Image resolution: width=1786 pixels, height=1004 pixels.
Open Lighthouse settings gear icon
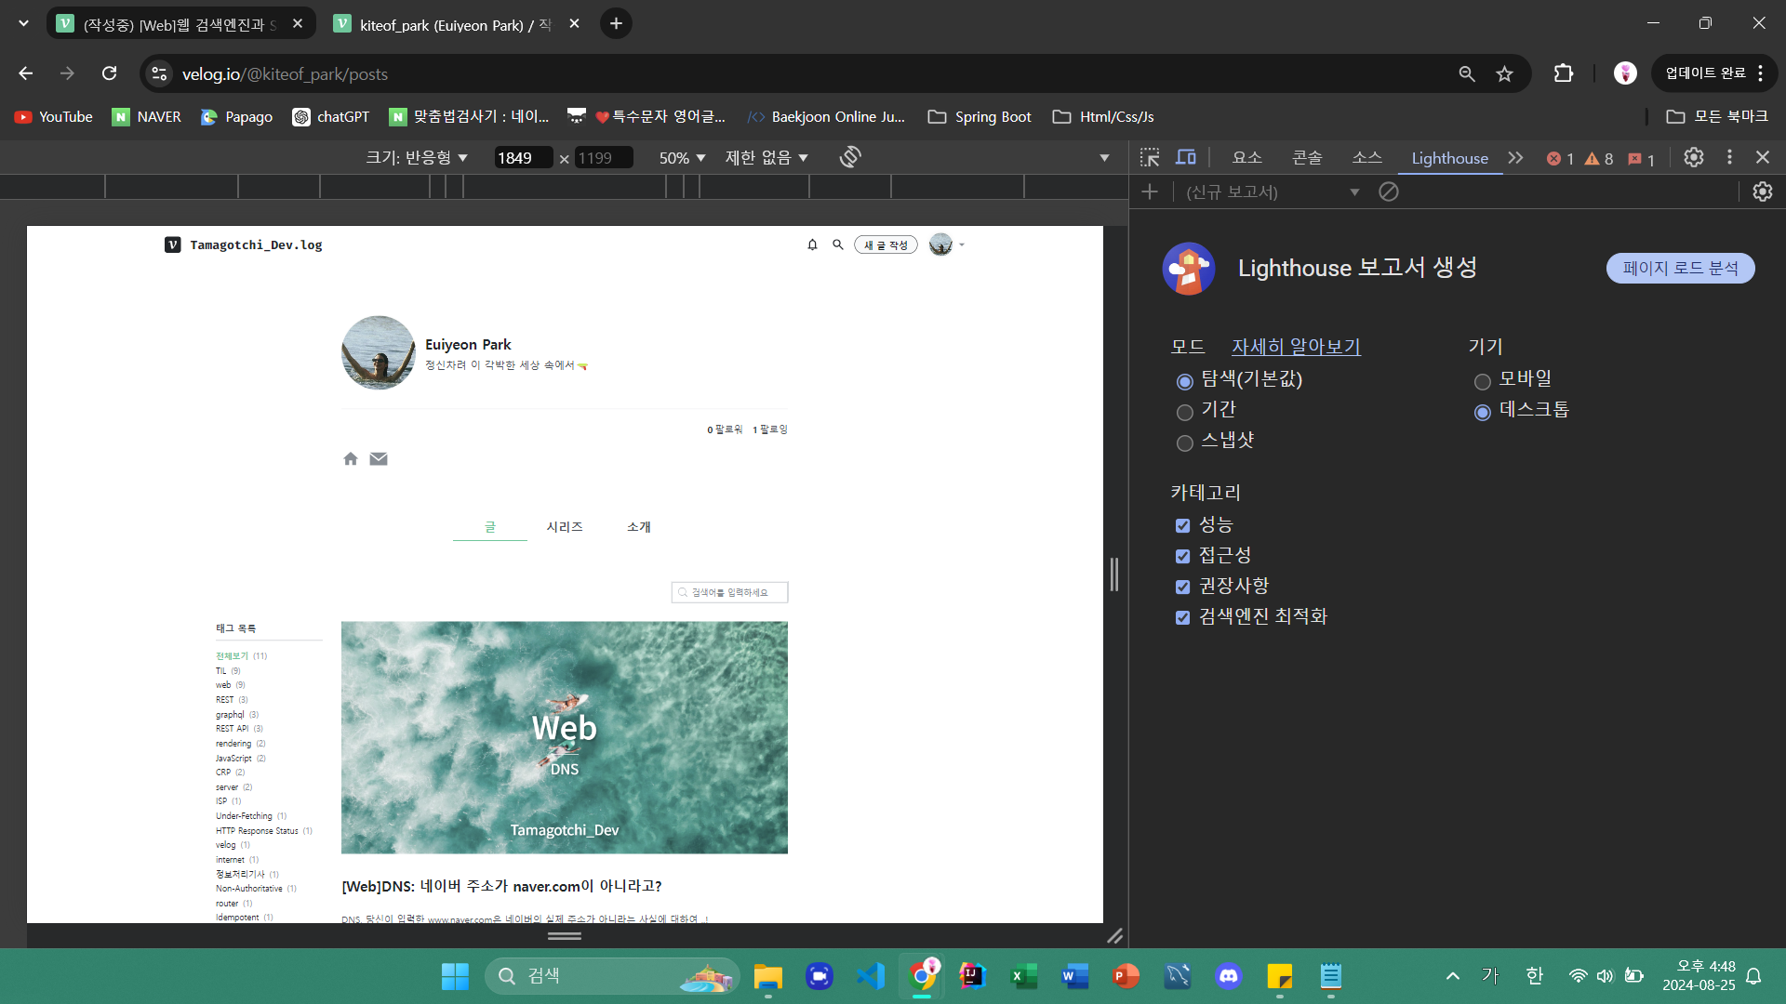(1762, 192)
